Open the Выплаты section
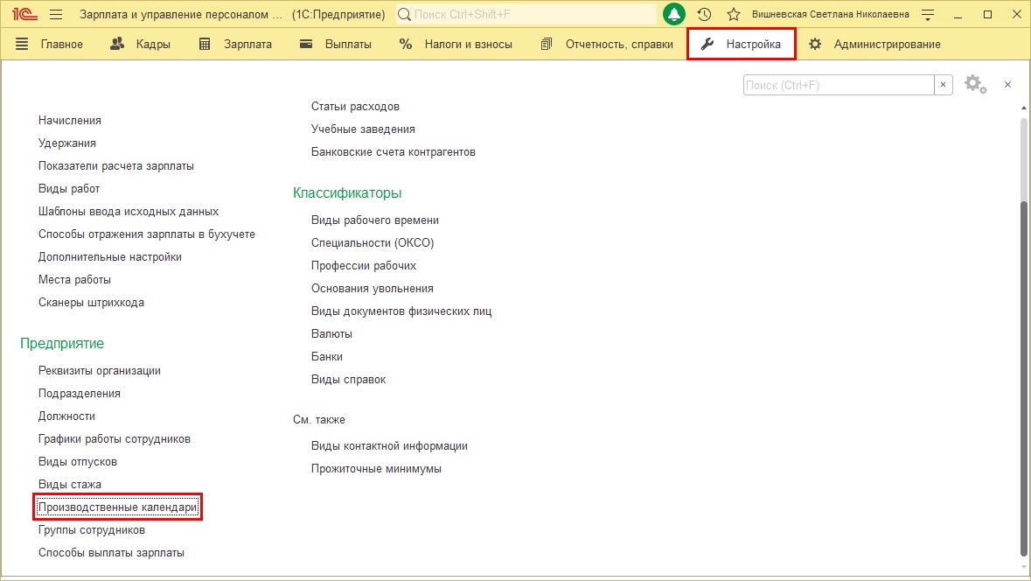This screenshot has width=1031, height=581. tap(335, 44)
